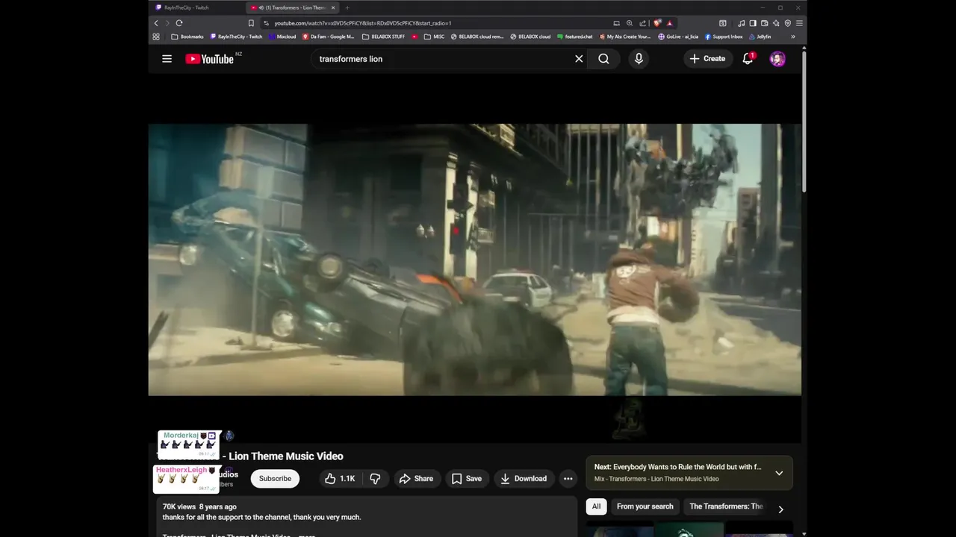
Task: Open the browser main hamburger menu
Action: [799, 23]
